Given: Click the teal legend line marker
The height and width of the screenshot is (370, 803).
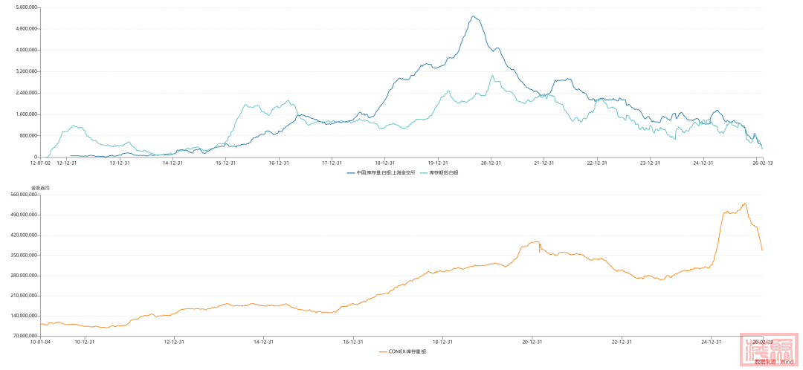Looking at the screenshot, I should click(x=424, y=172).
